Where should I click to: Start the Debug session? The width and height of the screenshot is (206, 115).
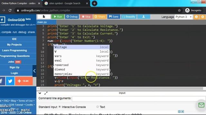pos(72,17)
